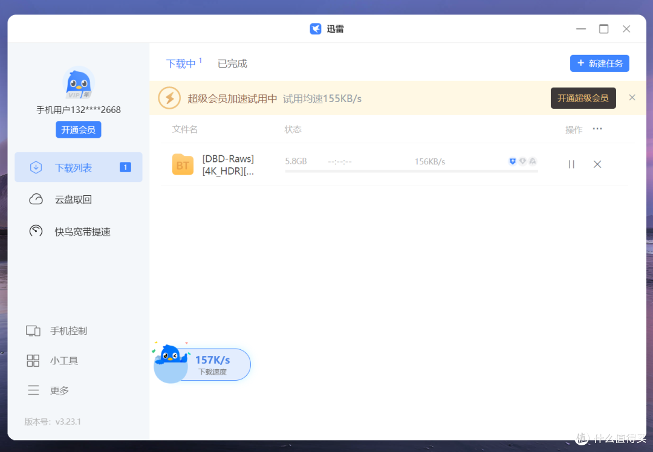
Task: Click the 文件名 column header
Action: click(185, 129)
